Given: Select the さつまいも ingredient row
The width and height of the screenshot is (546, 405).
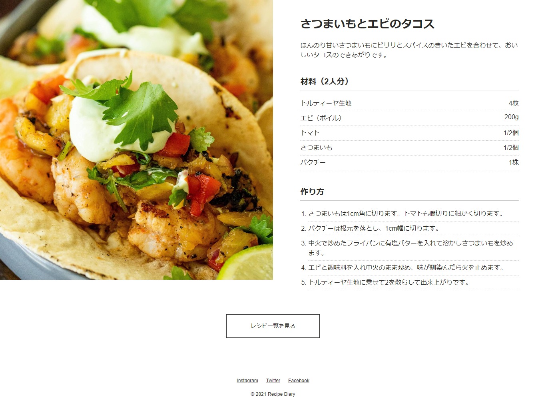Looking at the screenshot, I should pos(409,148).
